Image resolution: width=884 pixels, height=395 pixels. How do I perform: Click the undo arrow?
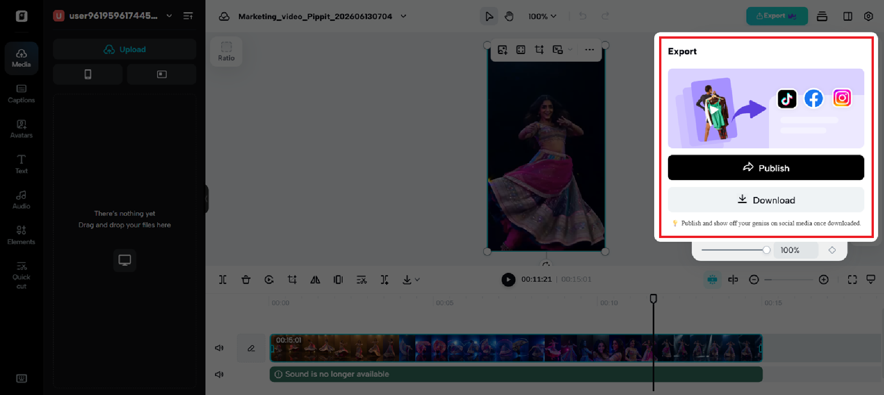pyautogui.click(x=583, y=16)
